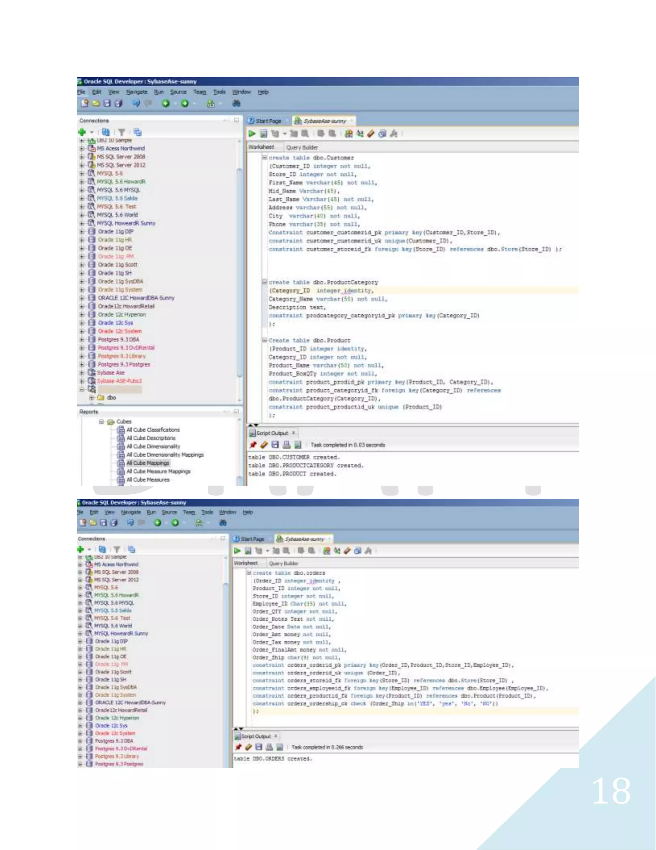Open the Tools menu in upper window

(x=219, y=92)
